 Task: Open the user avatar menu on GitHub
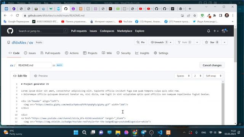pyautogui.click(x=225, y=31)
